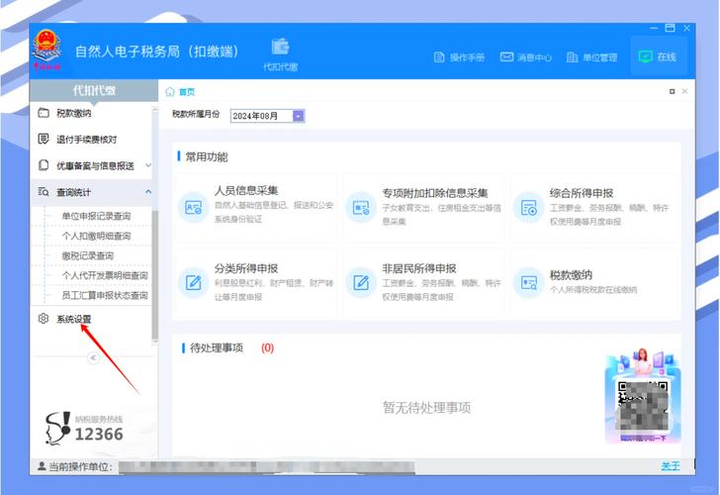Close the 首页 tab panel
Image resolution: width=720 pixels, height=495 pixels.
(684, 91)
